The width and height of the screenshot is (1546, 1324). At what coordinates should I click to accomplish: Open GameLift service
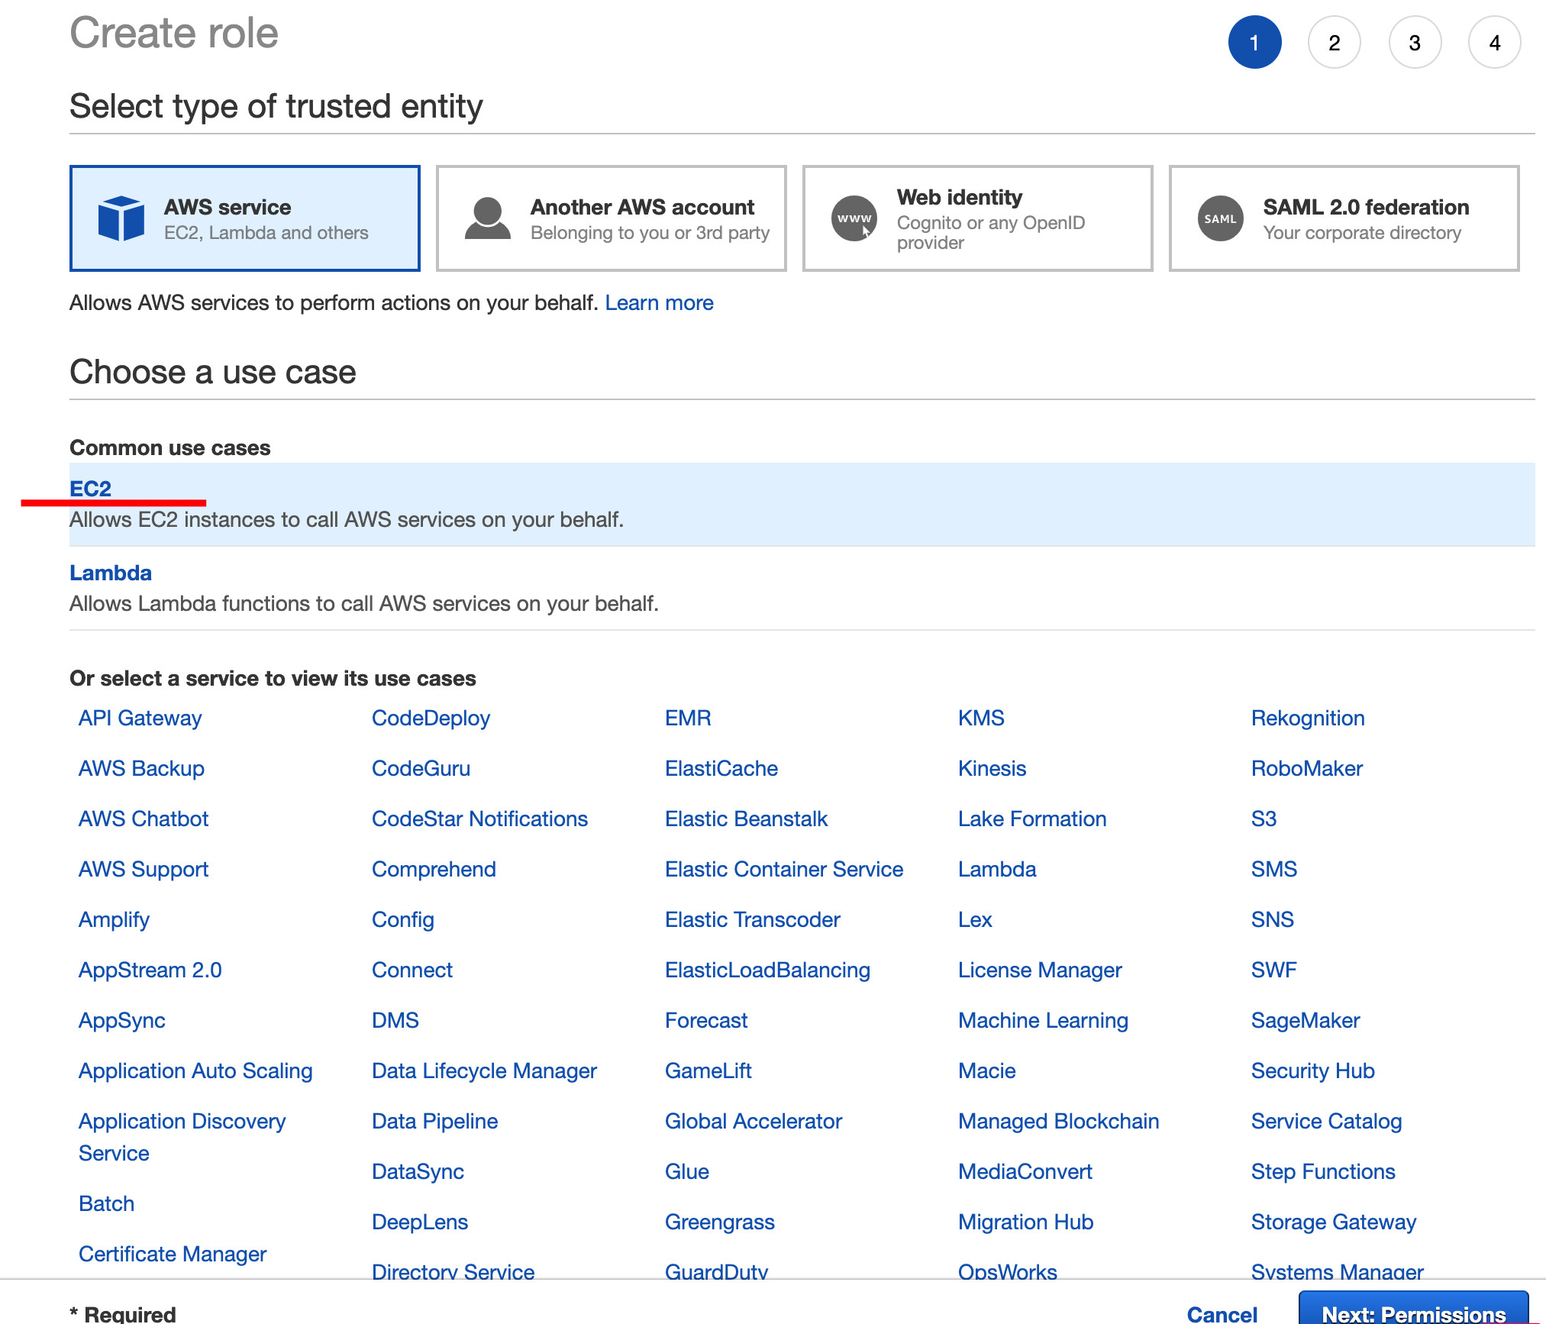(x=708, y=1071)
